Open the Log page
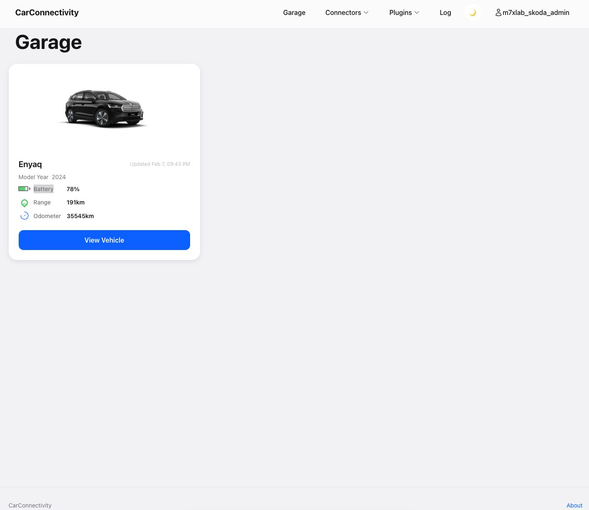 point(445,13)
